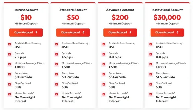Select checkbox beside Institutional Islamic Accounts
Screen dimensions: 193x110
coord(151,94)
